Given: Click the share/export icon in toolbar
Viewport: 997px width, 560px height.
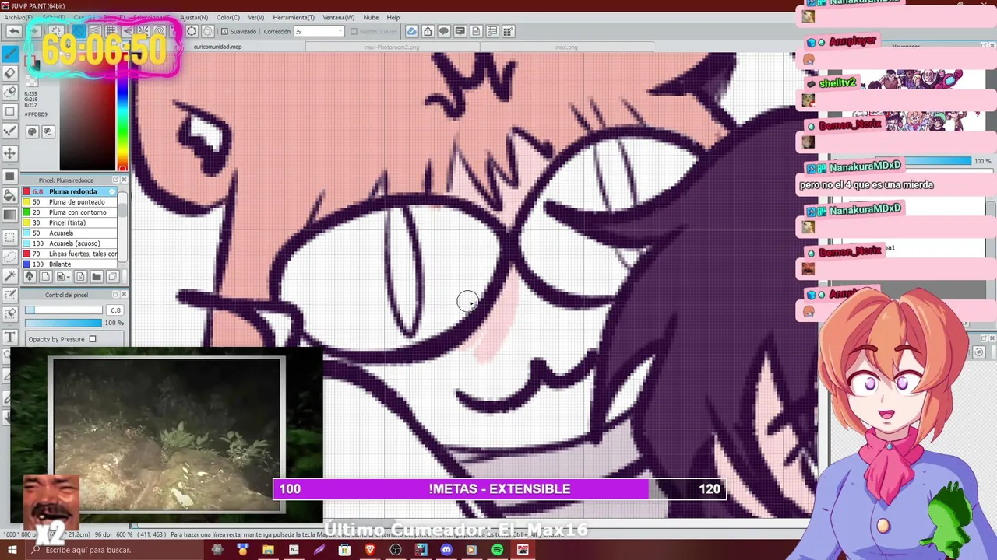Looking at the screenshot, I should [428, 31].
